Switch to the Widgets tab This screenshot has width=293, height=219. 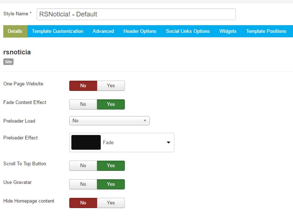pyautogui.click(x=228, y=31)
